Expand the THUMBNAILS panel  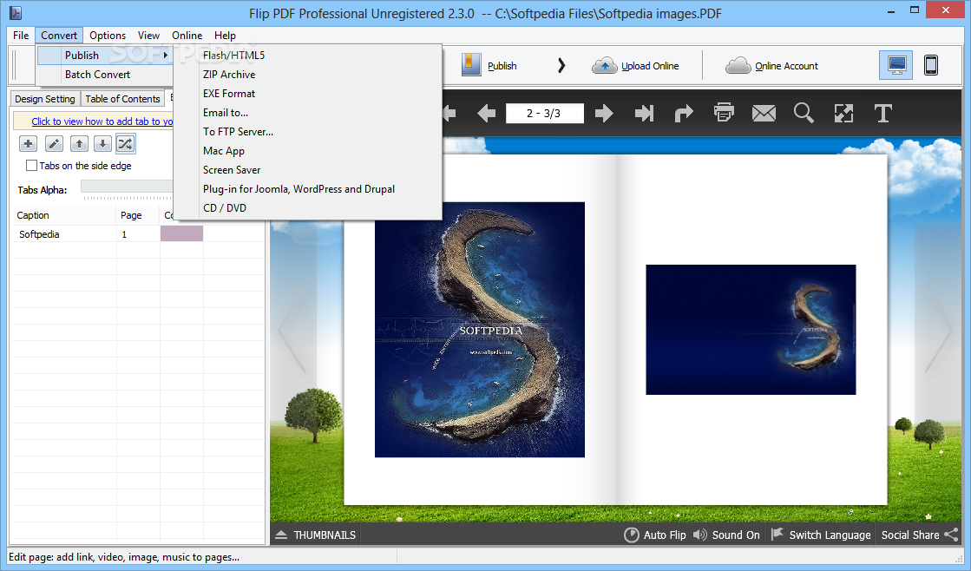pos(315,535)
